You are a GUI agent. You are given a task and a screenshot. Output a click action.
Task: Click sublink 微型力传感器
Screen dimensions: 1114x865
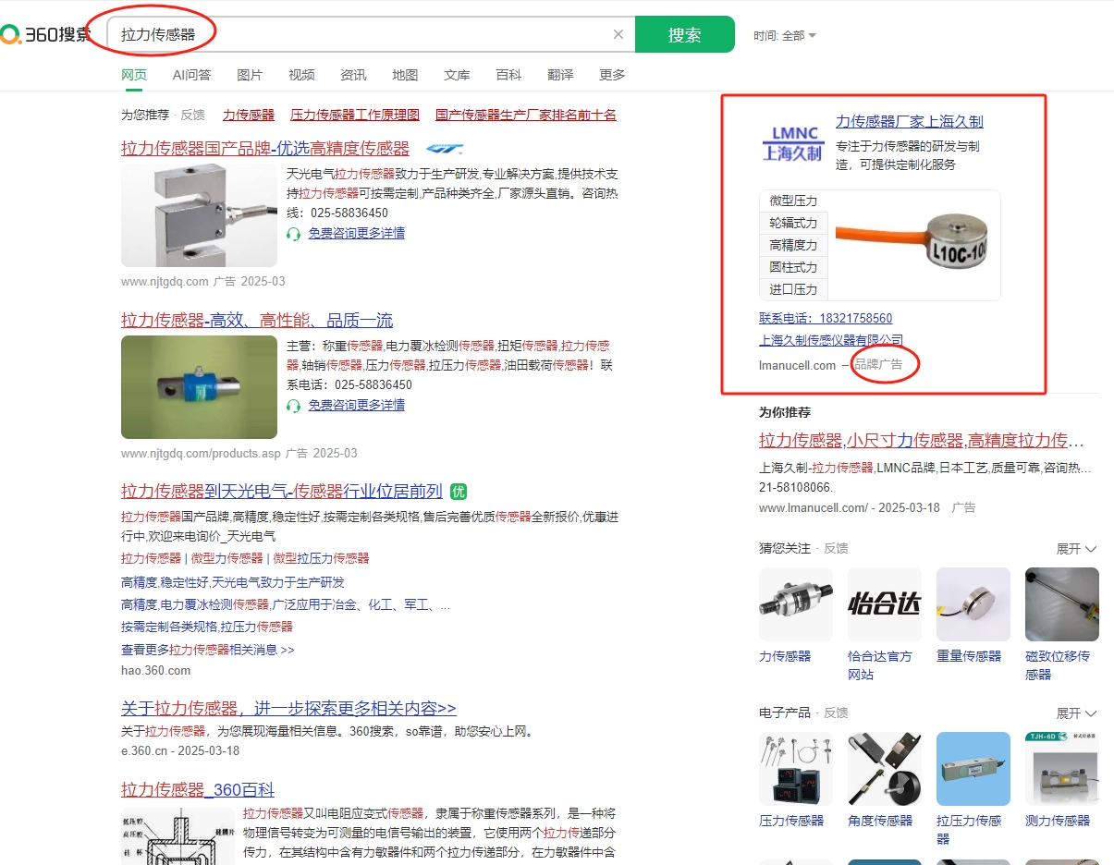(227, 558)
